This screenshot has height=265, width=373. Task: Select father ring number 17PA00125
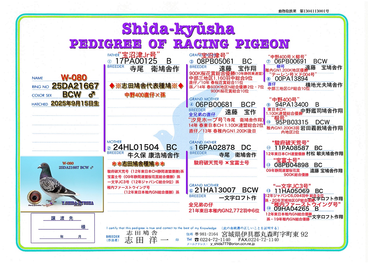(137, 62)
